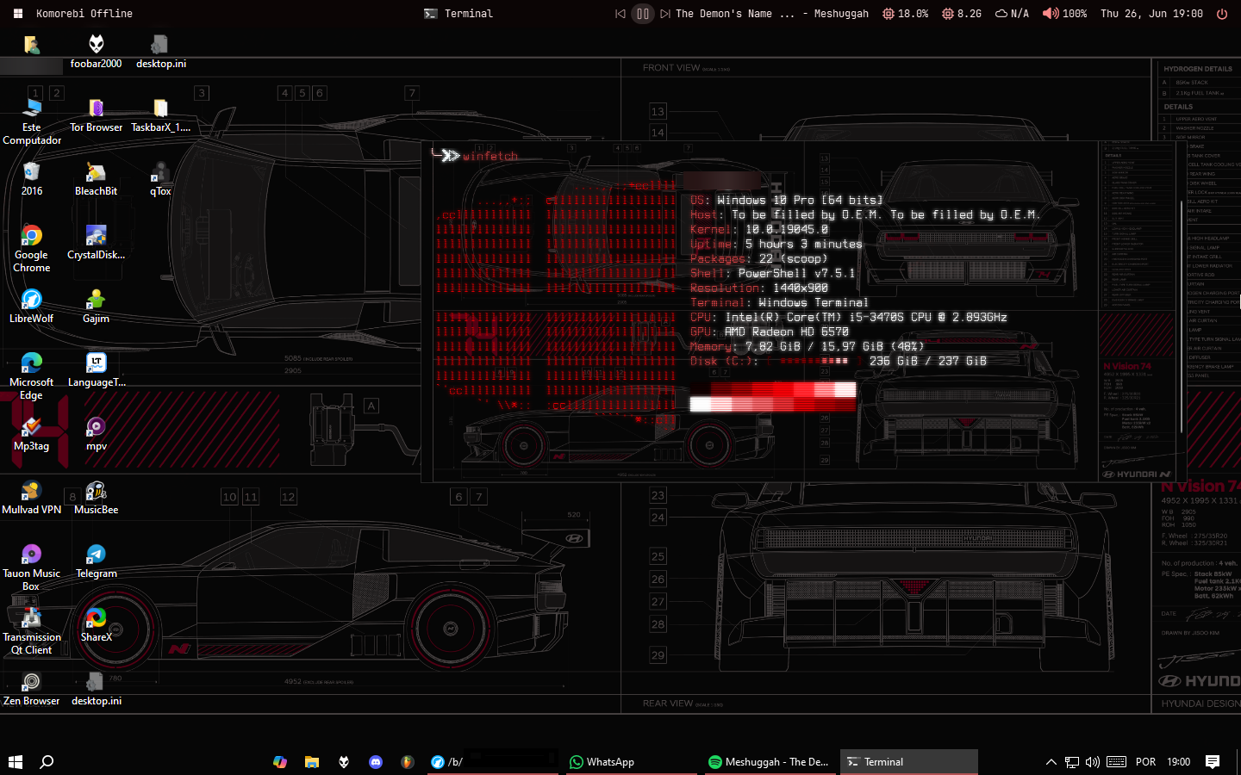Open the taskbar volume tray icon
Image resolution: width=1241 pixels, height=775 pixels.
coord(1093,761)
